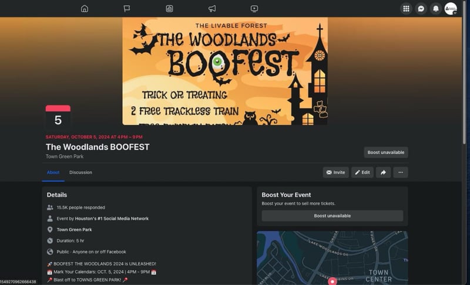Click the Boost unavailable button beside event title
470x285 pixels.
(x=386, y=152)
